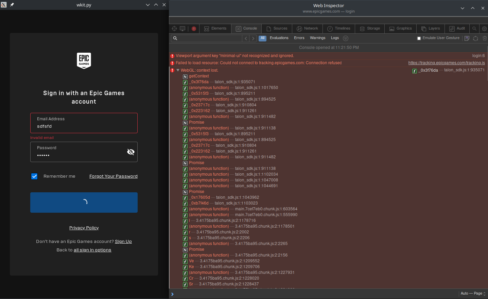Screen dimensions: 488x299
Task: Collapse the wkit.py window with its chevron
Action: click(x=147, y=5)
